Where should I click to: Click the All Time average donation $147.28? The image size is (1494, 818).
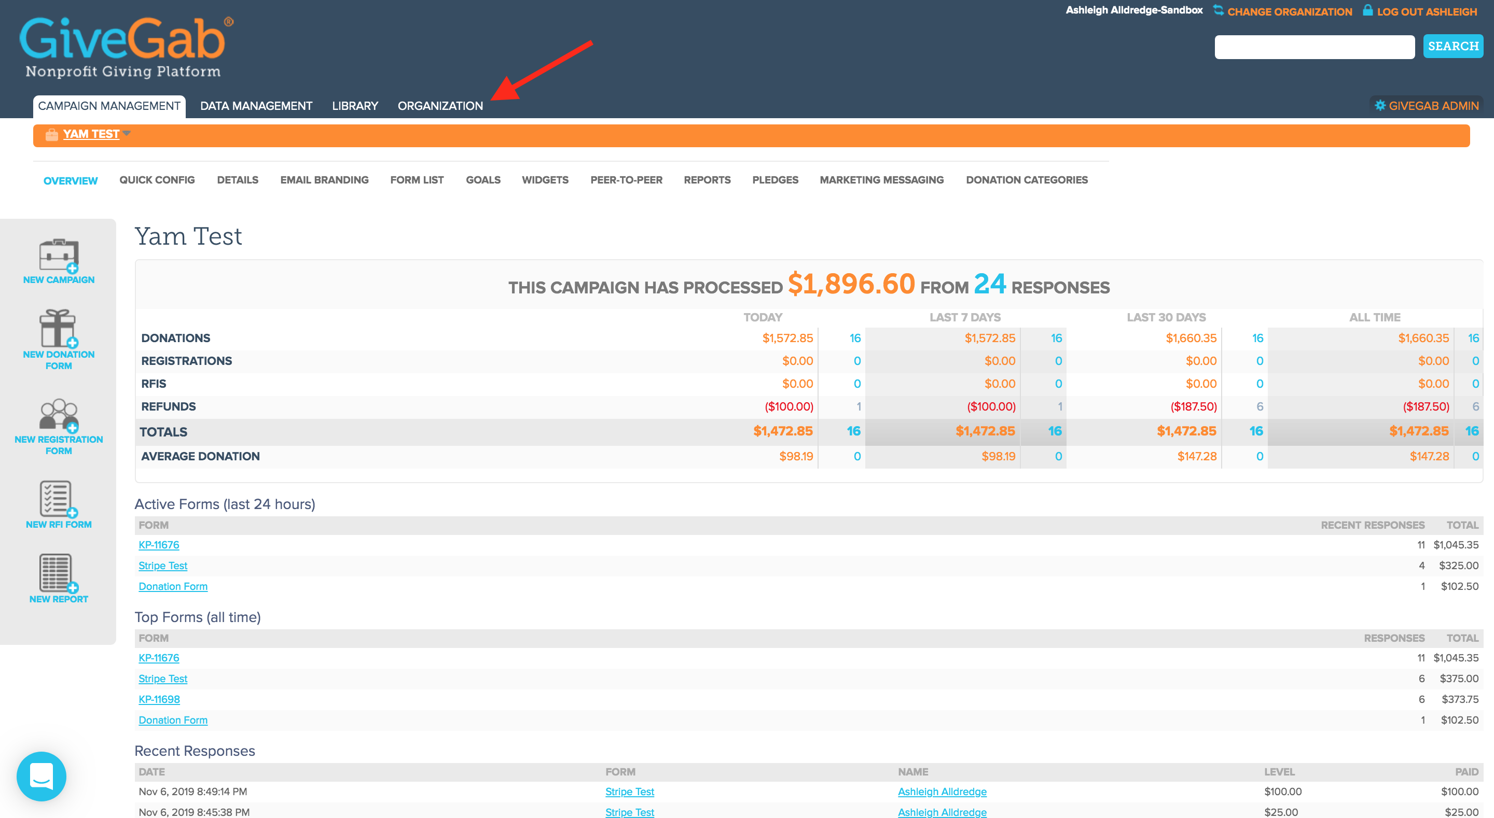coord(1430,457)
